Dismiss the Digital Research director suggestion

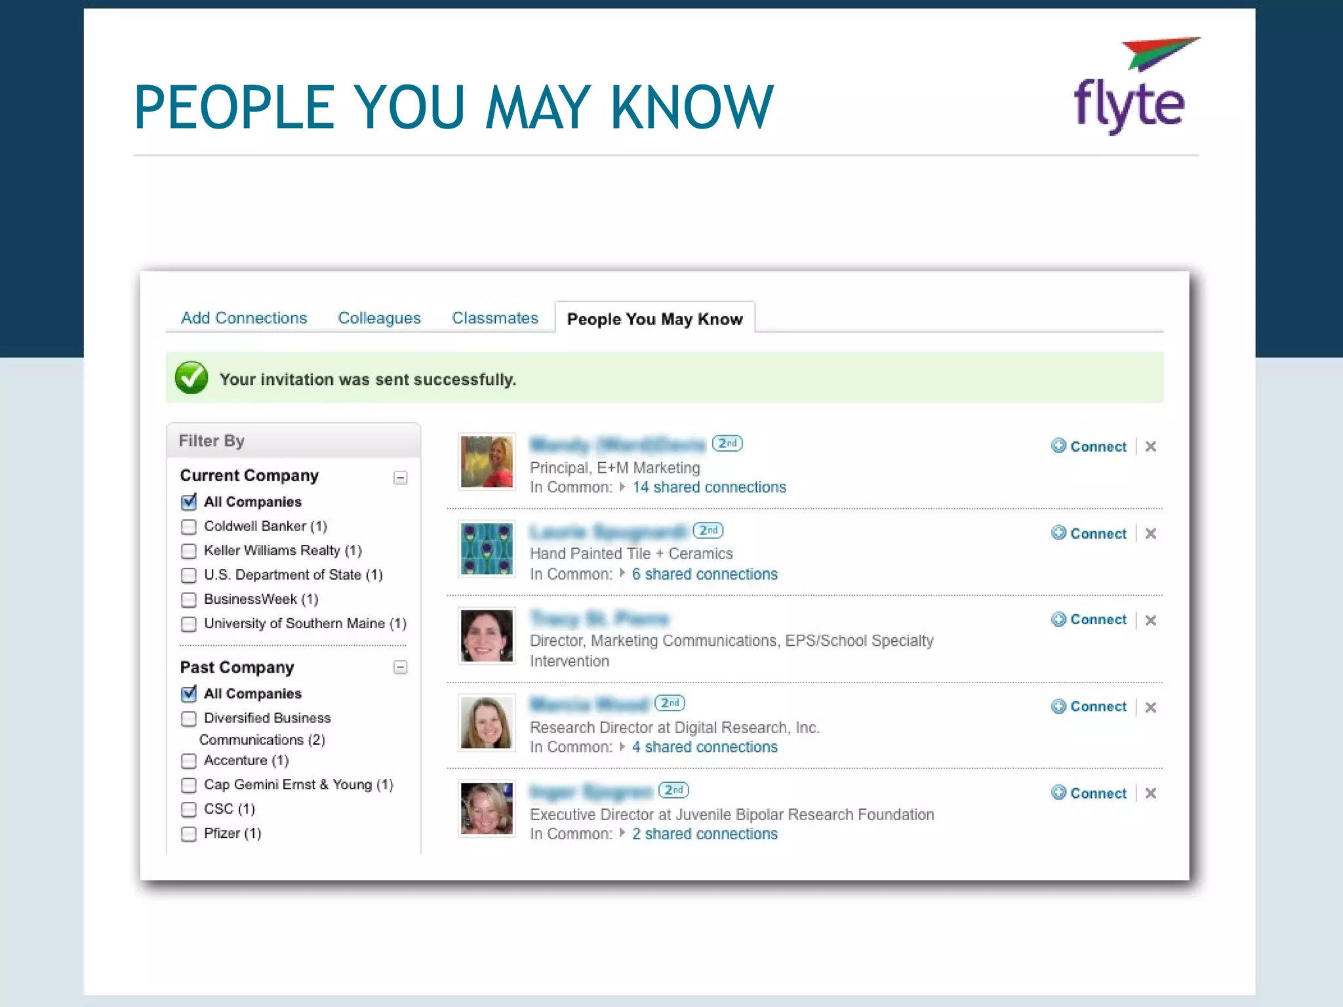[1150, 707]
